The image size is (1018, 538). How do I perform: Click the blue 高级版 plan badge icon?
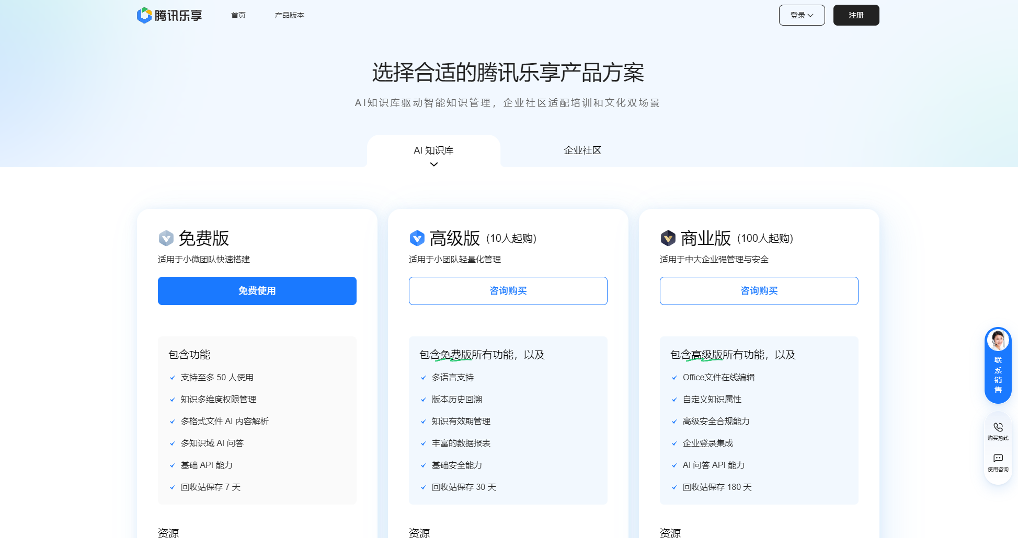tap(416, 238)
